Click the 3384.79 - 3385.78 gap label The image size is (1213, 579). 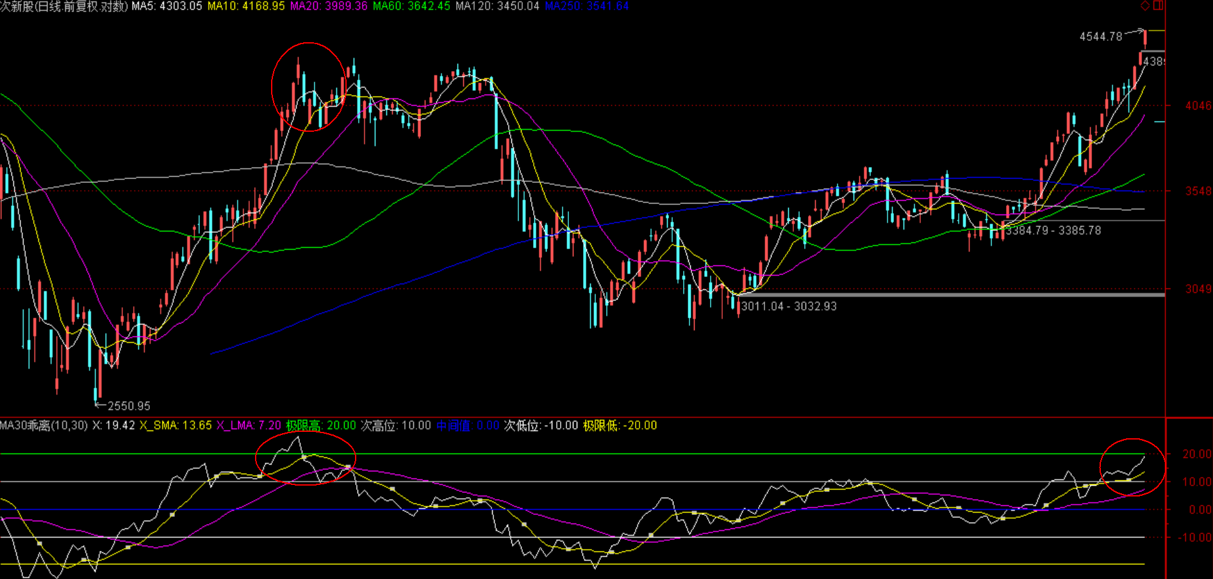coord(1053,230)
